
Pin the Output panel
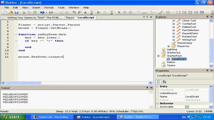tap(147, 88)
